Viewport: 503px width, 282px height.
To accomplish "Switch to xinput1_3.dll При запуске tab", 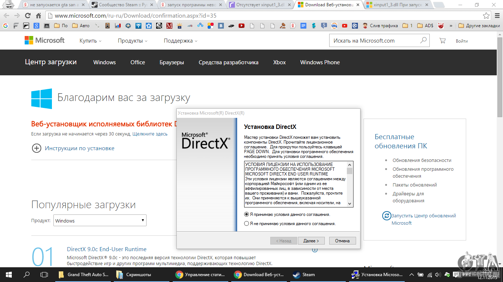I will (x=398, y=5).
